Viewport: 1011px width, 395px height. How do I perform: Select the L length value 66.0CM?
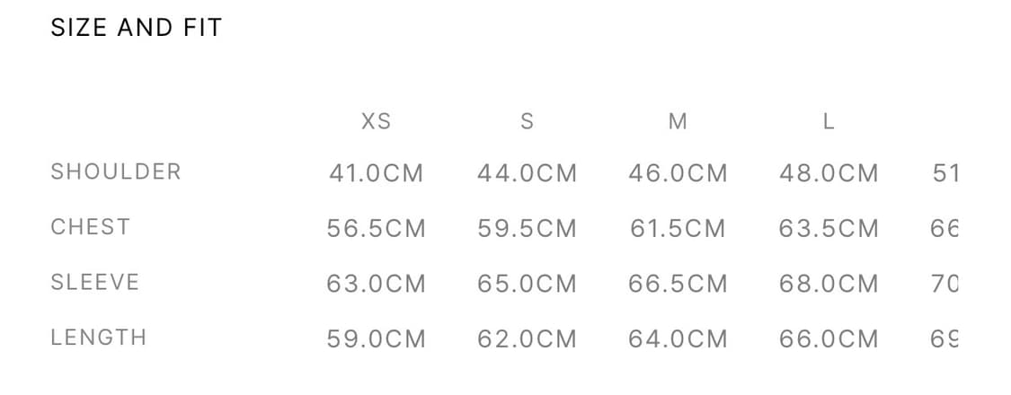[x=829, y=340]
